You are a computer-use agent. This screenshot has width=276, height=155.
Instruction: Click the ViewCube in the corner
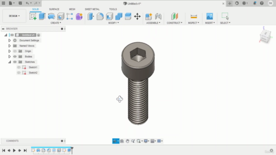click(x=265, y=37)
